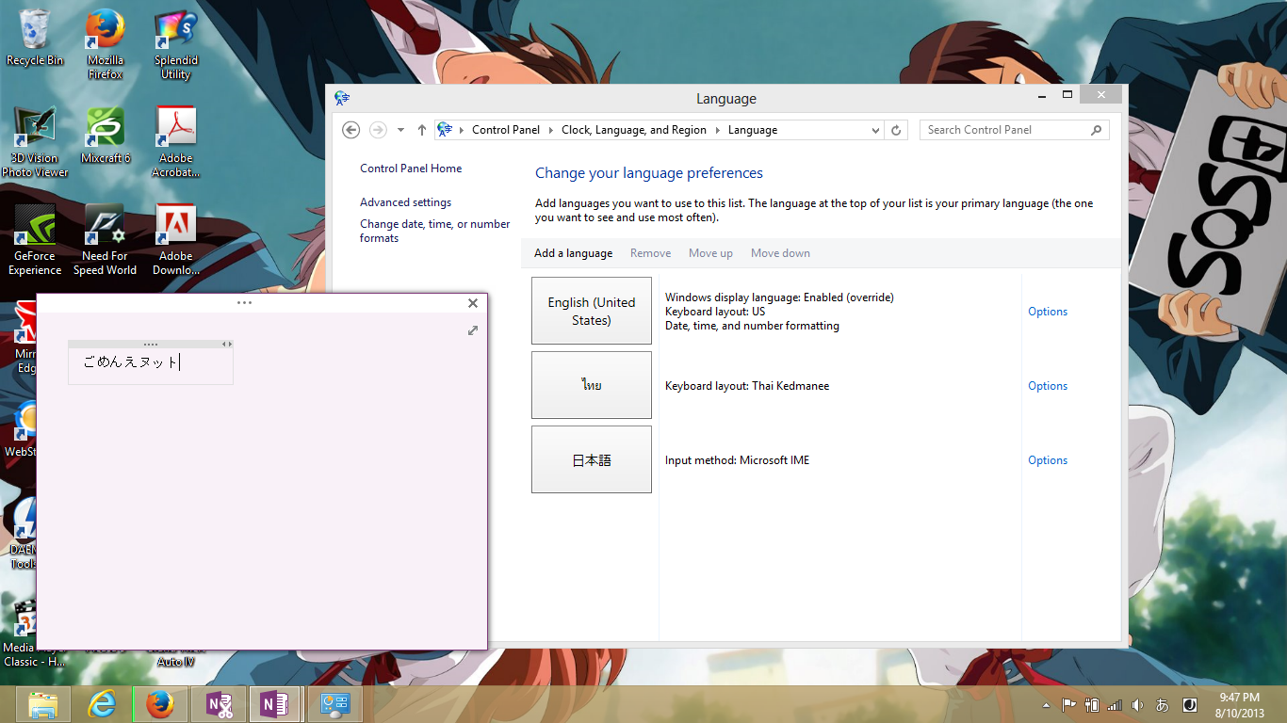Click note container top drag handle
1287x723 pixels.
(x=150, y=345)
